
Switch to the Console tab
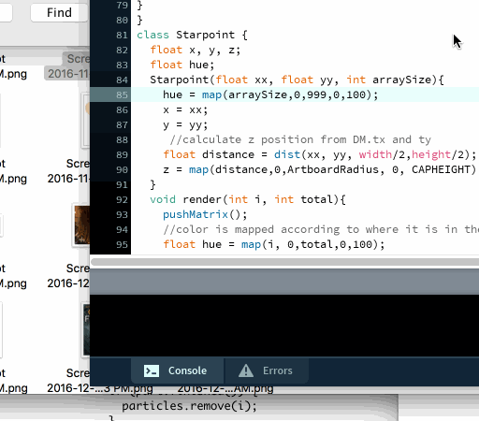click(177, 370)
